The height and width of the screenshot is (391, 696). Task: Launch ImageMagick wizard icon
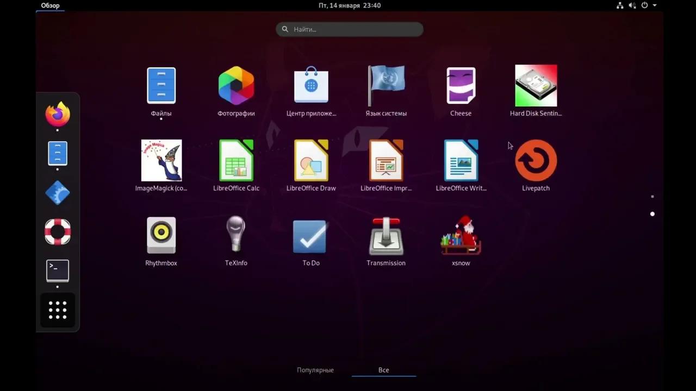161,160
